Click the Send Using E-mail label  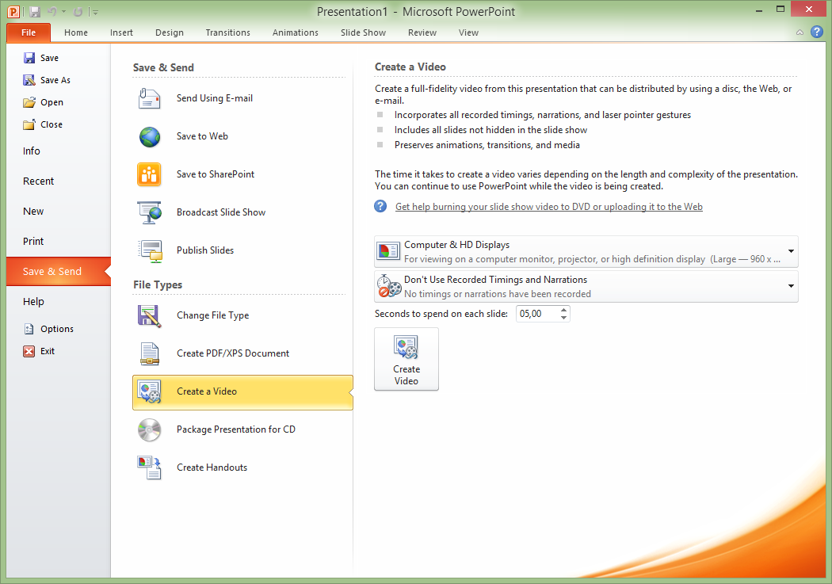(215, 98)
